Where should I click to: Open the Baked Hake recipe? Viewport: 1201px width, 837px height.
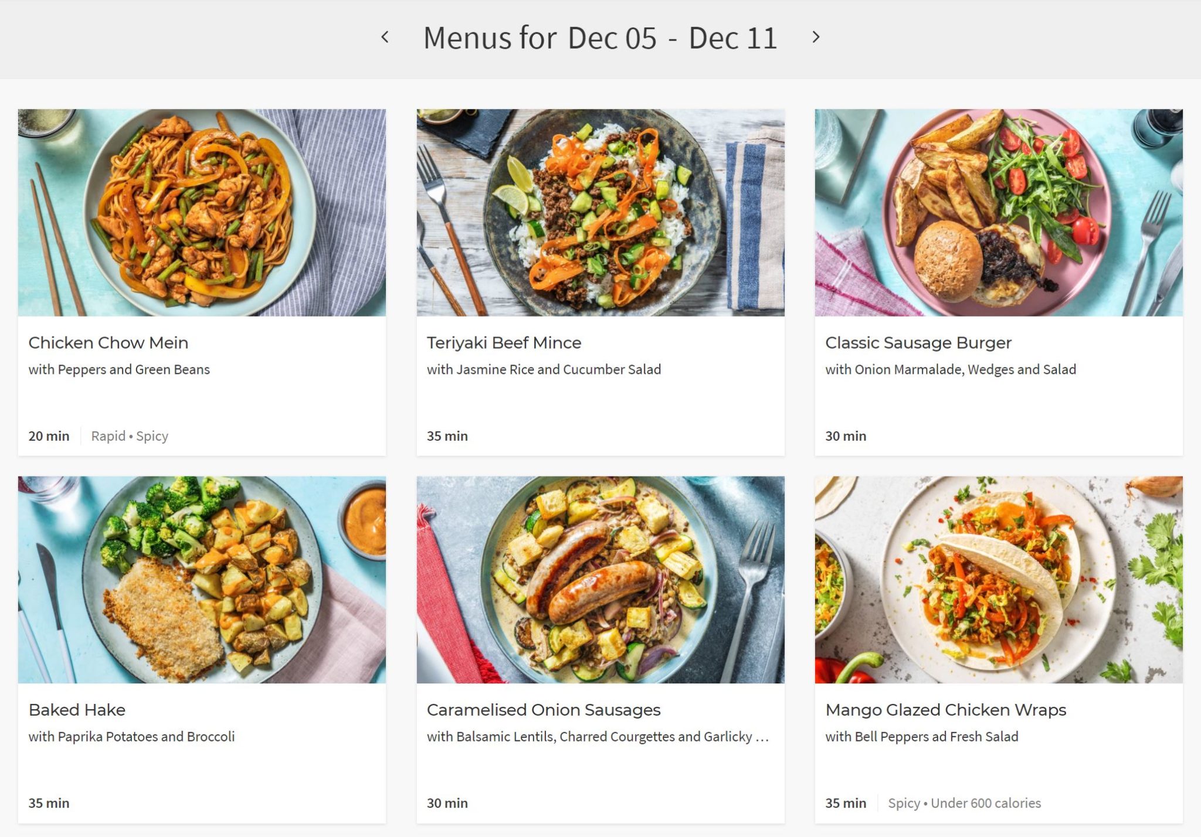pos(77,710)
